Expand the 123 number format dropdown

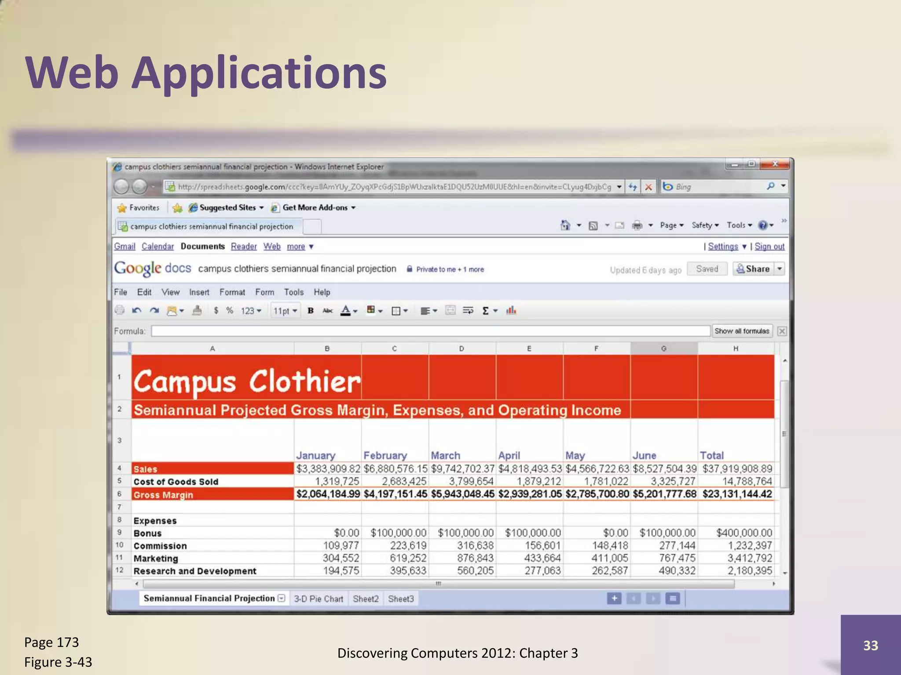click(x=251, y=311)
